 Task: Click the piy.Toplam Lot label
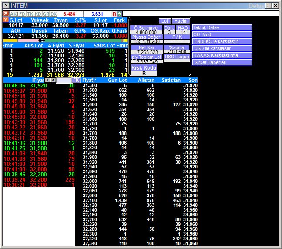coord(147,57)
